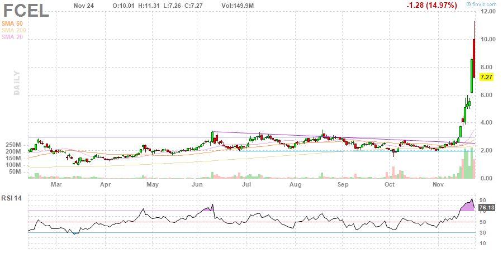The image size is (503, 253).
Task: Click the 12.00 price axis label
Action: 488,12
